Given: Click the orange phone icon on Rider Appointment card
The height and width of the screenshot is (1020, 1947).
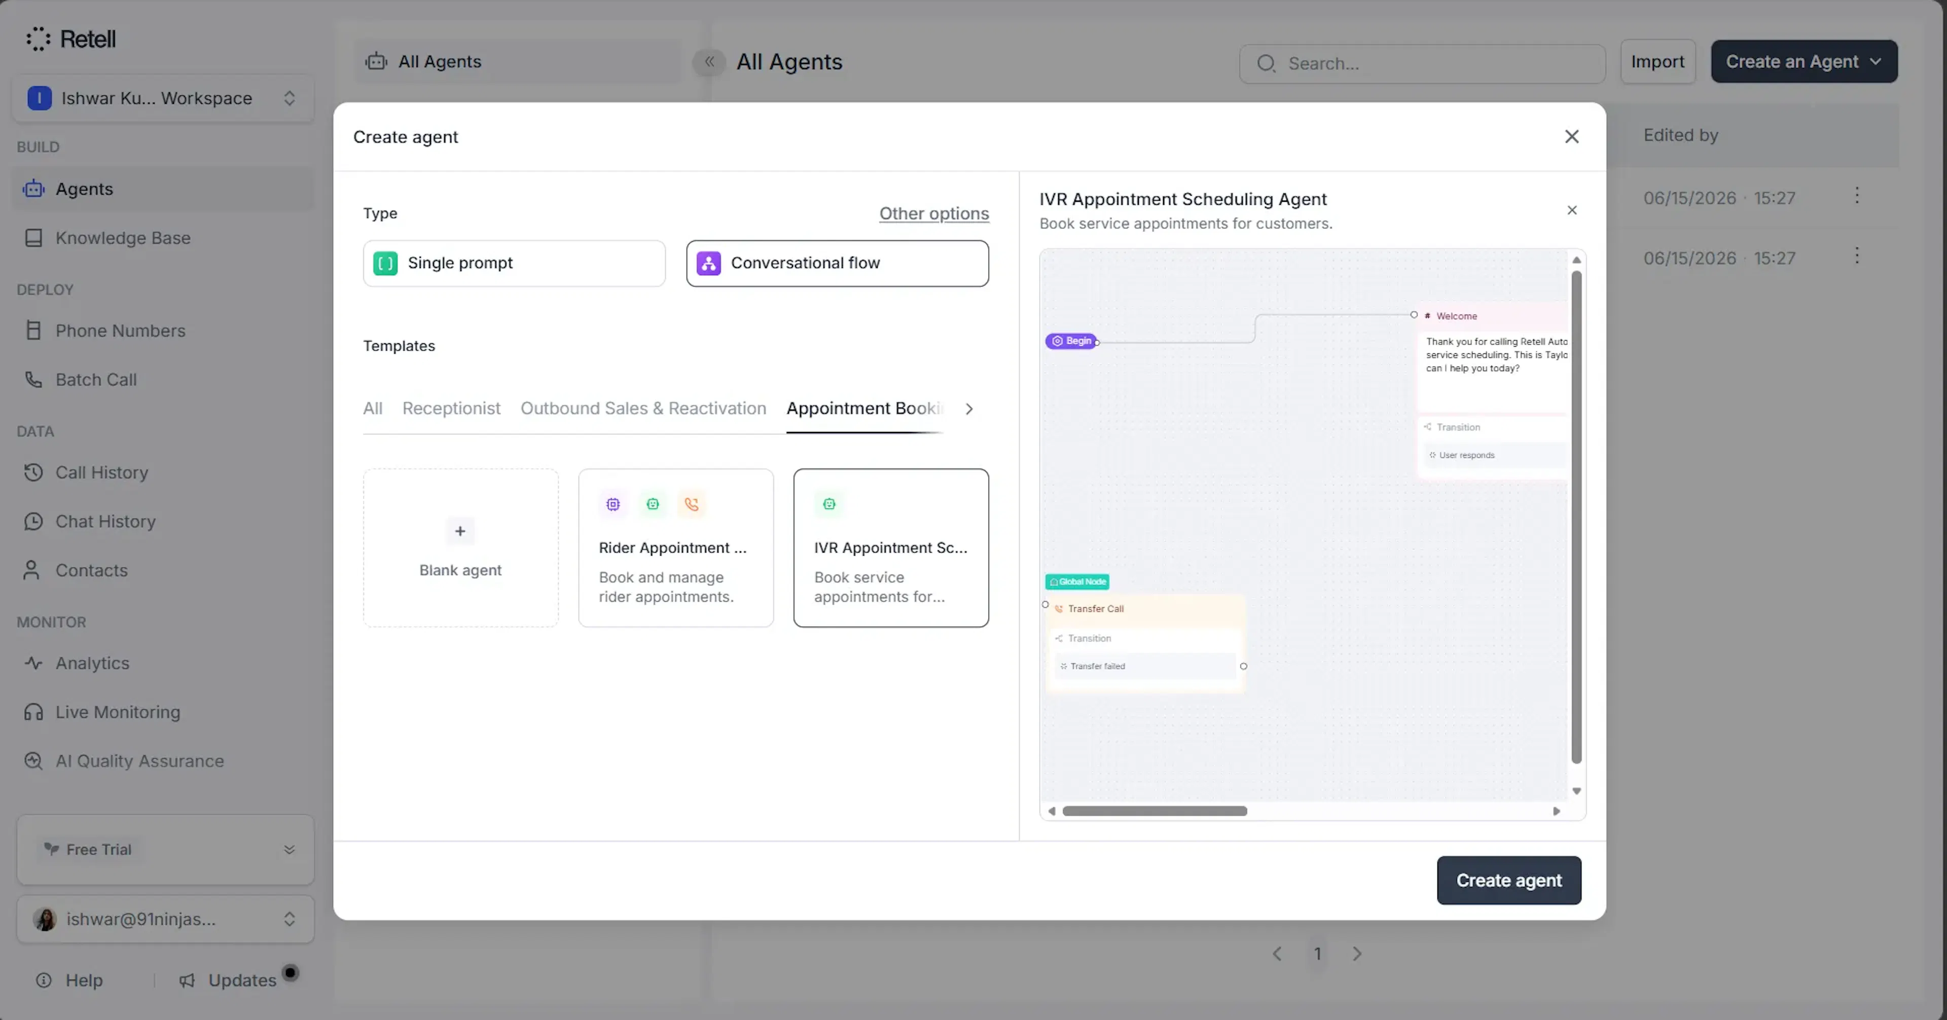Looking at the screenshot, I should pos(692,505).
